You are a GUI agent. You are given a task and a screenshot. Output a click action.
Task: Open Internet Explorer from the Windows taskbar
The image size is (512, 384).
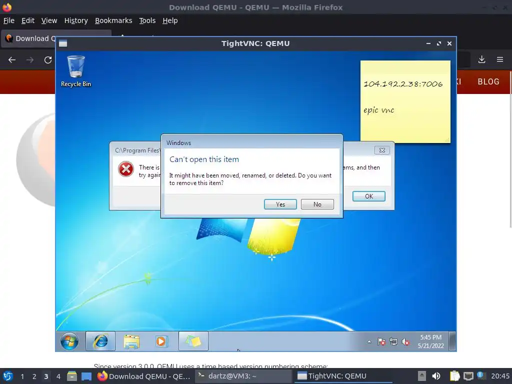[x=100, y=341]
